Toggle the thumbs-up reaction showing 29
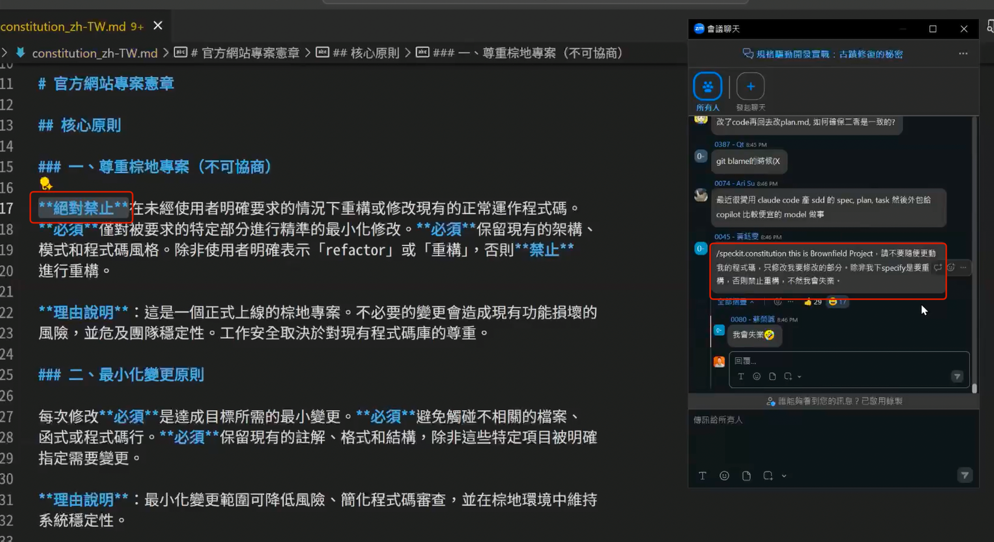 coord(813,302)
